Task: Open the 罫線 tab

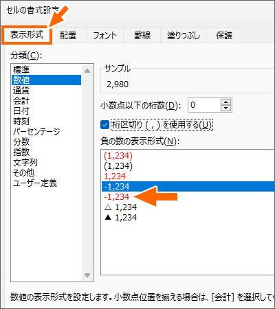Action: [142, 36]
